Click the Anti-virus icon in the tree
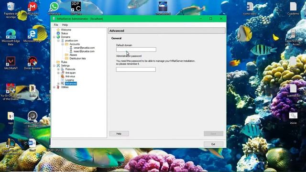This screenshot has height=172, width=306. 63,76
